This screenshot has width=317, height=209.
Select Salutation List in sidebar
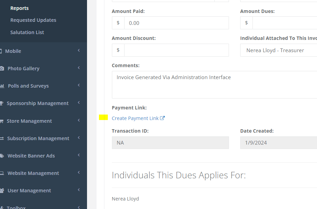[27, 32]
